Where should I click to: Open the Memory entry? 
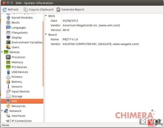tap(17, 62)
